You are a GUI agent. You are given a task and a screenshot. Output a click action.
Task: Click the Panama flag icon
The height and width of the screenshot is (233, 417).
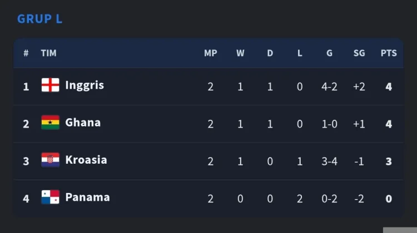(x=50, y=197)
